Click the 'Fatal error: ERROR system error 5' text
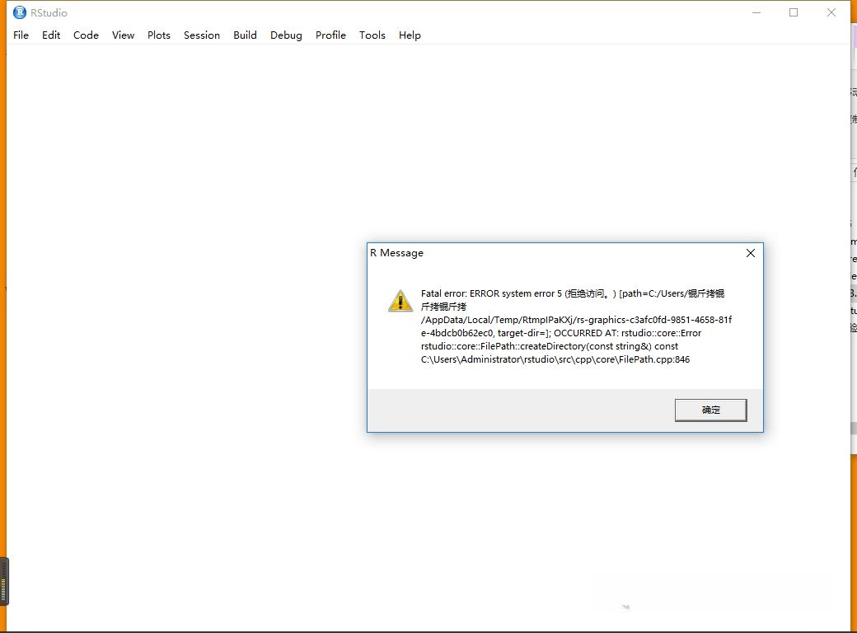 coord(491,293)
